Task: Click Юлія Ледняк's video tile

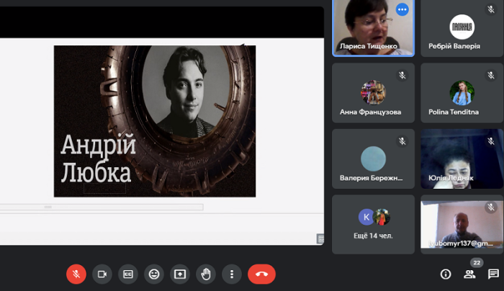Action: (x=462, y=160)
